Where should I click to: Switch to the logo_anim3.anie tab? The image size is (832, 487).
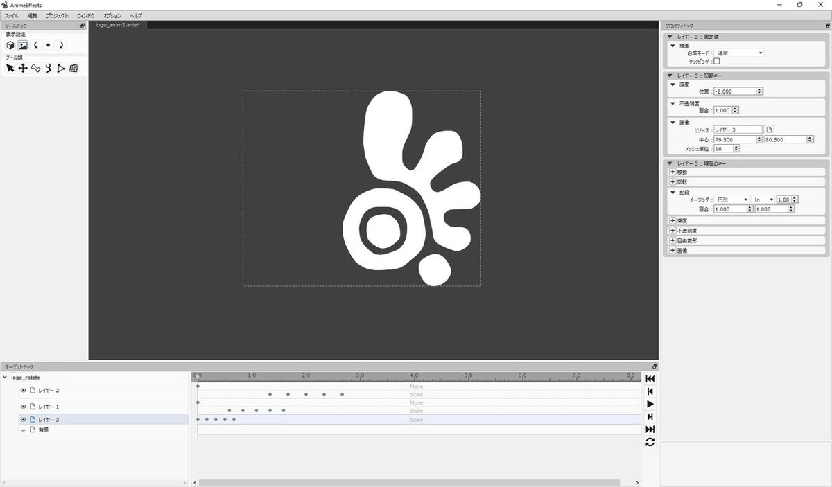(118, 25)
